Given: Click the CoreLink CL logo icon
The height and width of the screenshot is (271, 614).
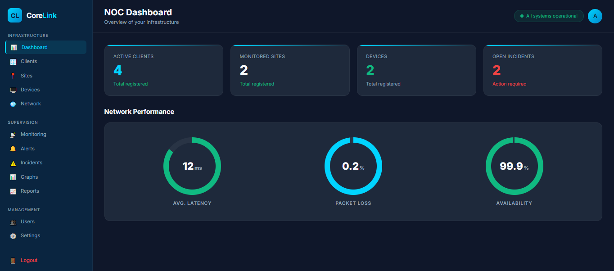Looking at the screenshot, I should pyautogui.click(x=15, y=15).
